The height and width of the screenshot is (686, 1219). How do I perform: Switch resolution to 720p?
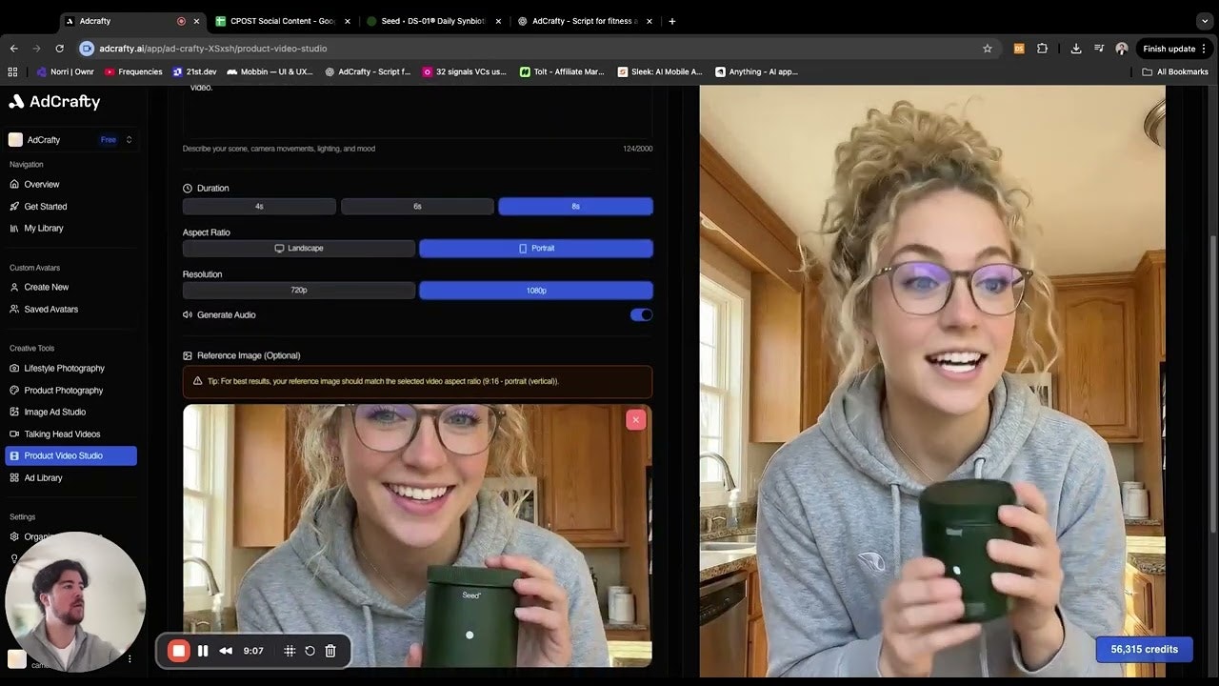[298, 290]
